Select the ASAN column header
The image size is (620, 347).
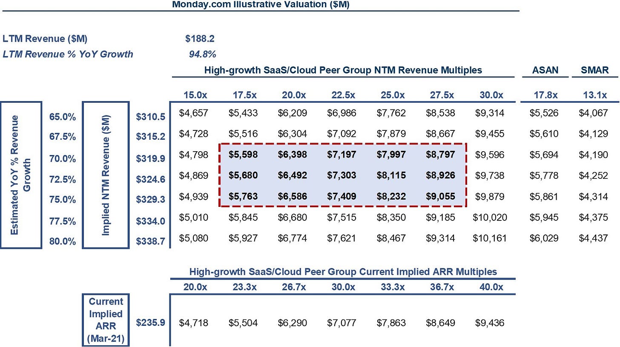point(545,70)
